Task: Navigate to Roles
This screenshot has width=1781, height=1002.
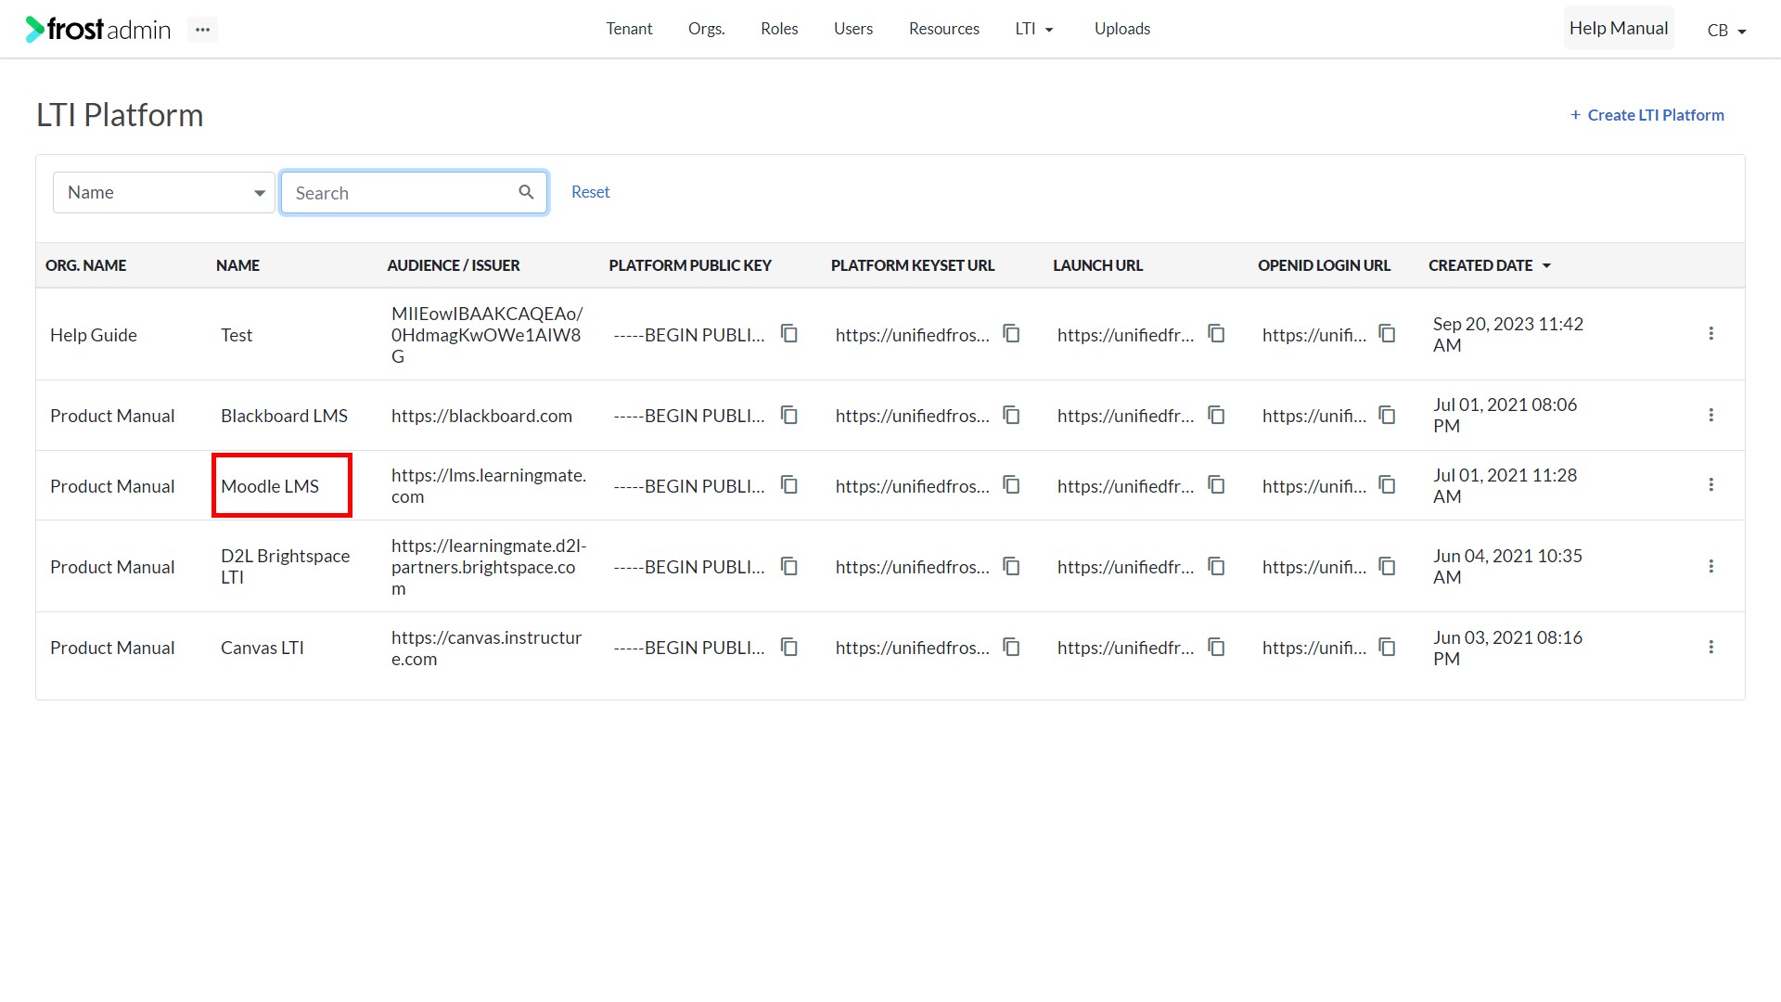Action: (779, 29)
